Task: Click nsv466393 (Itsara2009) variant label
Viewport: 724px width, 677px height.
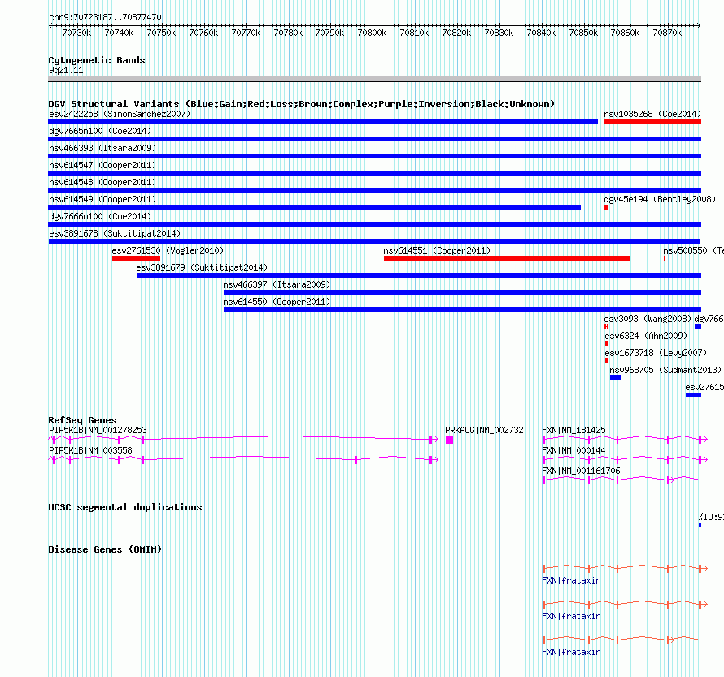Action: (102, 148)
